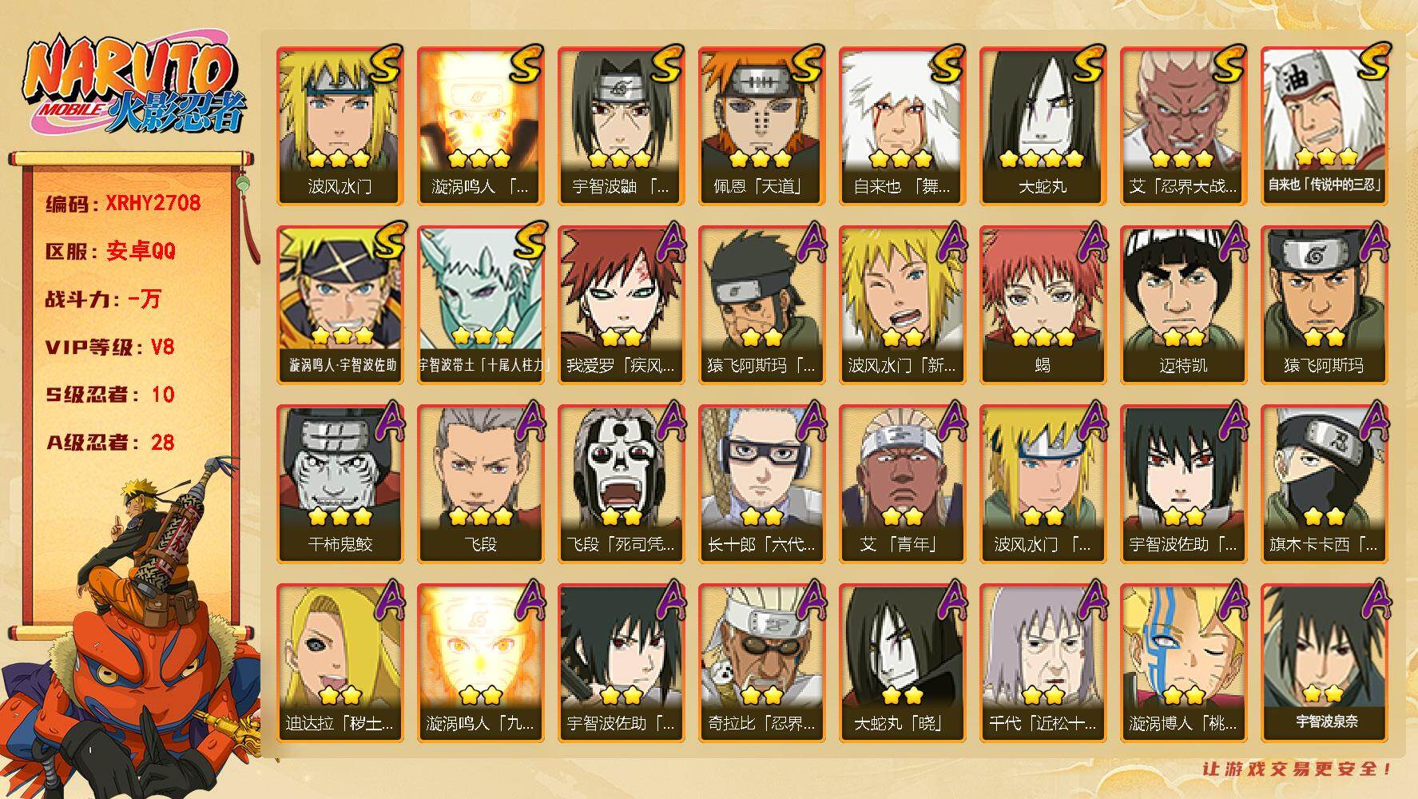This screenshot has width=1418, height=799.
Task: Click the Naruto Mobile 火影忍者 logo
Action: coord(133,86)
